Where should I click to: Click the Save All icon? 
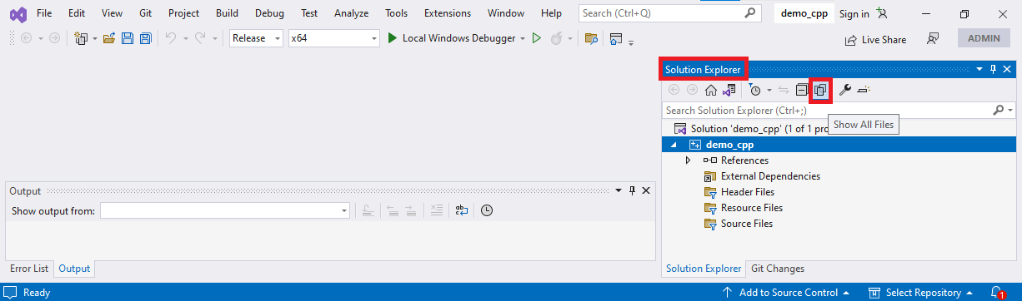point(145,38)
